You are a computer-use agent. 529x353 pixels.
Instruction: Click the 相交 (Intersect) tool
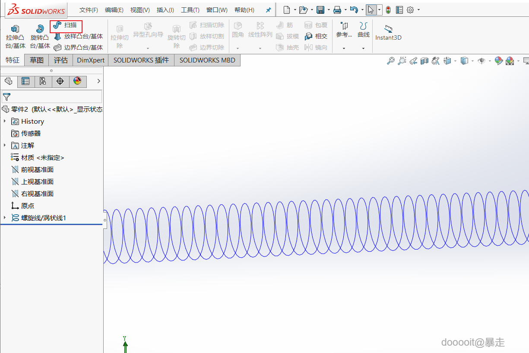(x=316, y=37)
